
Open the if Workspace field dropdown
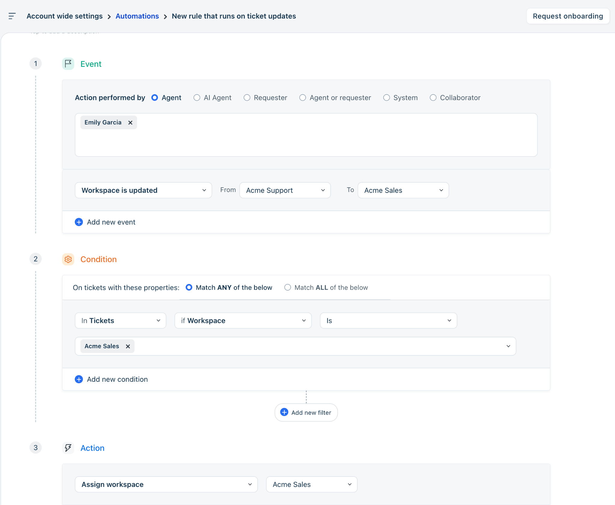pos(243,321)
